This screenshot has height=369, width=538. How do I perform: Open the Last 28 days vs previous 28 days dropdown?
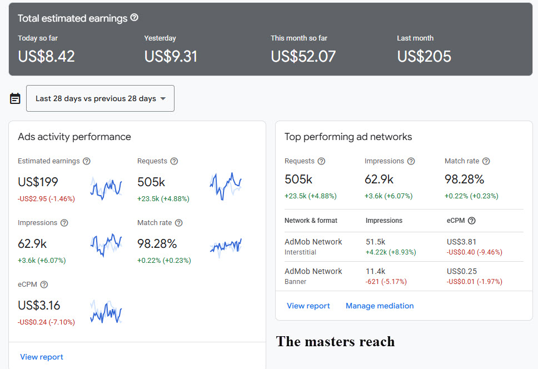(100, 98)
